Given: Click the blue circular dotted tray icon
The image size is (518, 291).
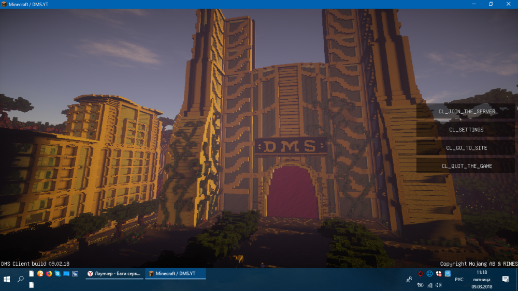Looking at the screenshot, I should [429, 273].
